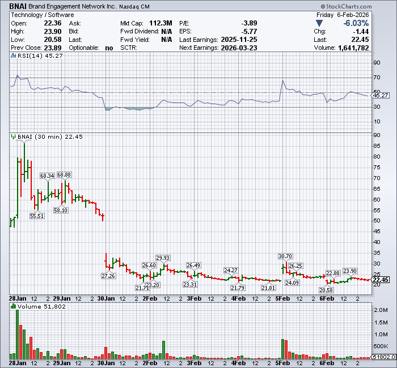
Task: Select the 20.58 low label on 6 Feb
Action: click(326, 290)
